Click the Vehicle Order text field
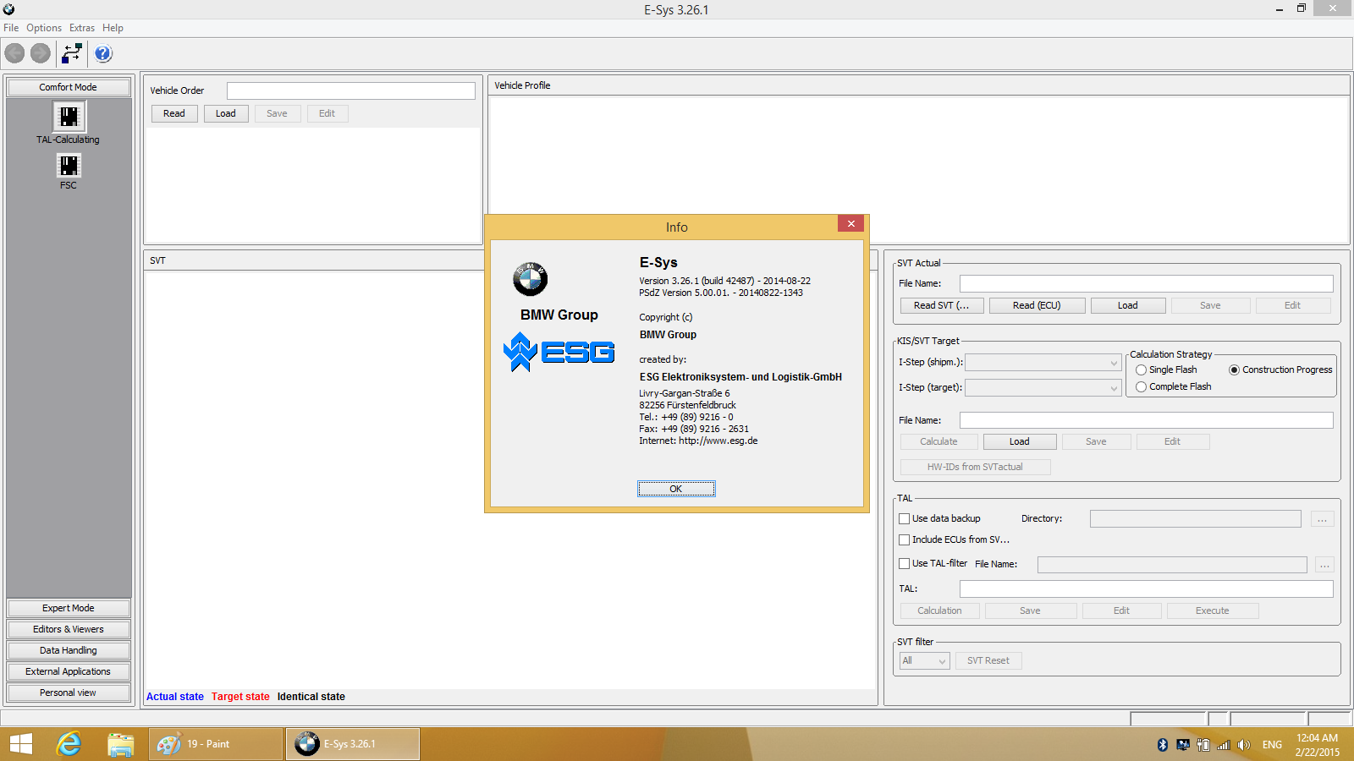This screenshot has width=1354, height=761. (351, 90)
